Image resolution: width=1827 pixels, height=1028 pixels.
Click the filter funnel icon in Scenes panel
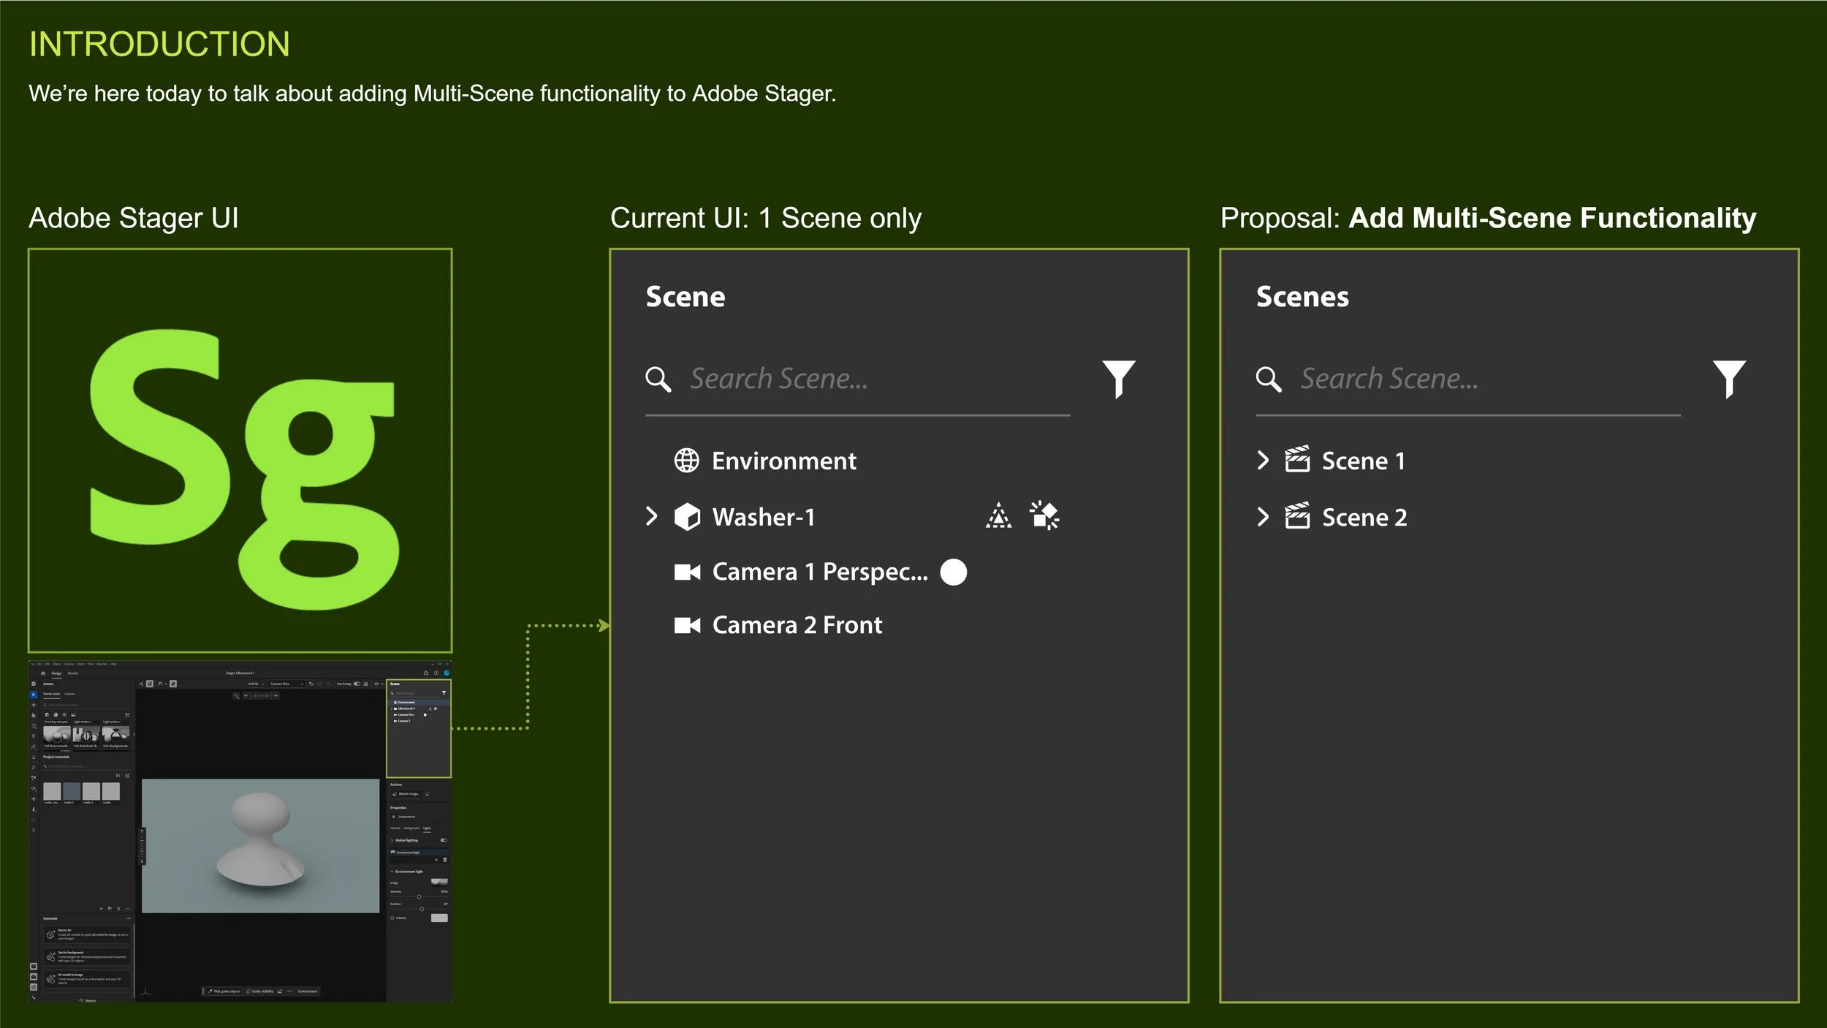click(x=1728, y=378)
